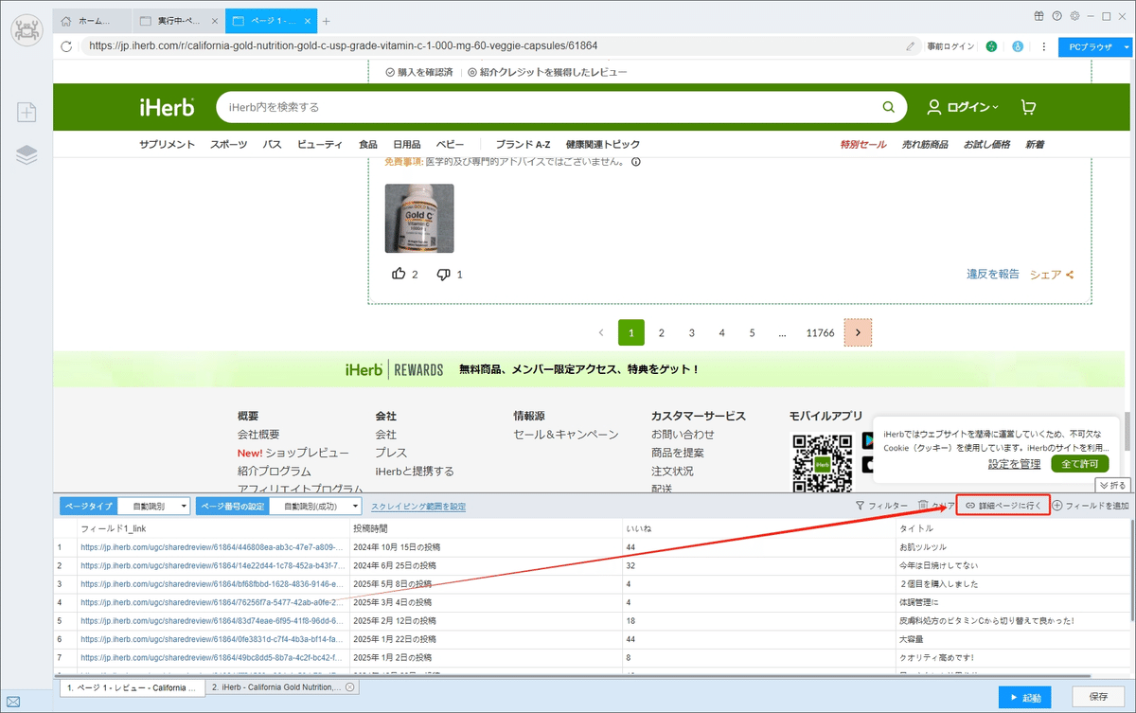Click 全て許可 cookie button
Screen dimensions: 1136x713
[x=1079, y=464]
